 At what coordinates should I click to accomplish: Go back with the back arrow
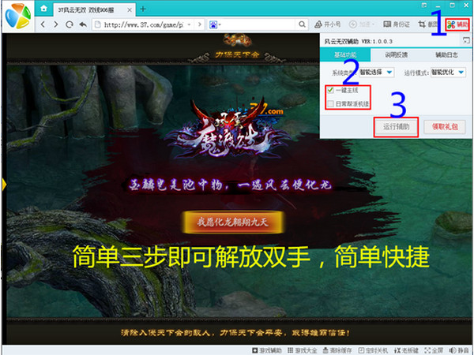tap(43, 24)
